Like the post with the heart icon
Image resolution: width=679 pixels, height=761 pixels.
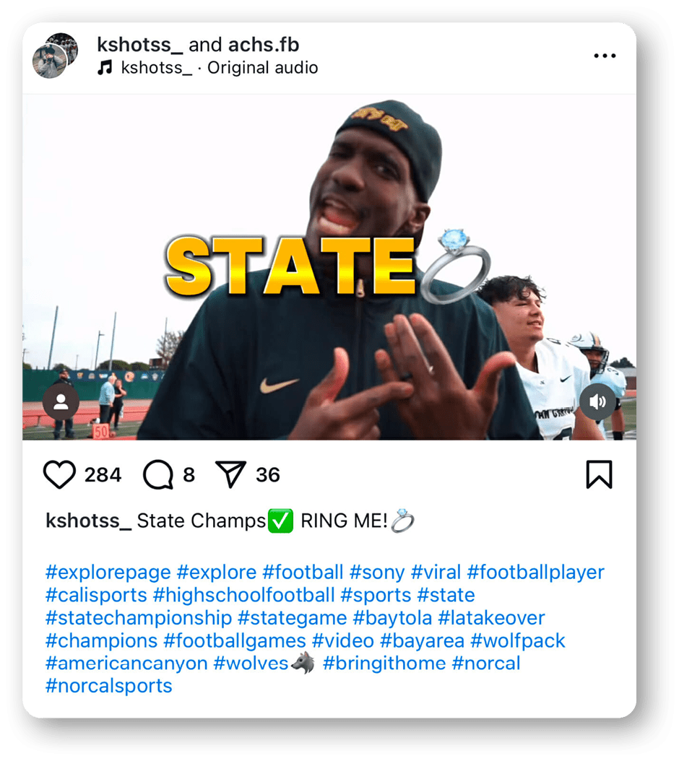60,475
